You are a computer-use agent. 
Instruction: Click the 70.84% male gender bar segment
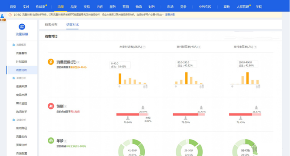[128, 114]
